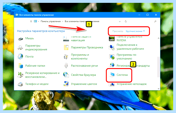Viewport: 176px width, 113px height.
Task: Click Панель управления breadcrumb
Action: 51,21
